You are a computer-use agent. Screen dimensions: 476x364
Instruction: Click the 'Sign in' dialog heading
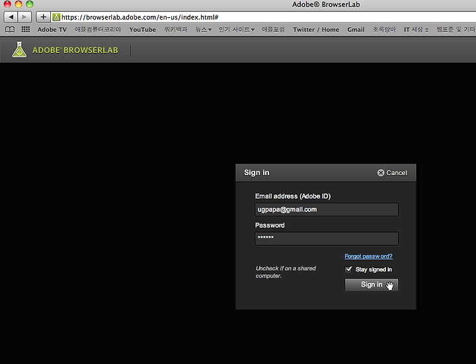click(x=257, y=172)
